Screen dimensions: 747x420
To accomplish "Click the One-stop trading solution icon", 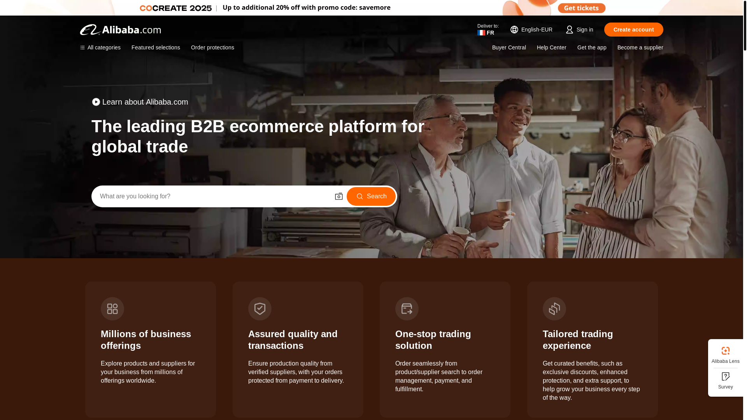I will click(x=407, y=309).
